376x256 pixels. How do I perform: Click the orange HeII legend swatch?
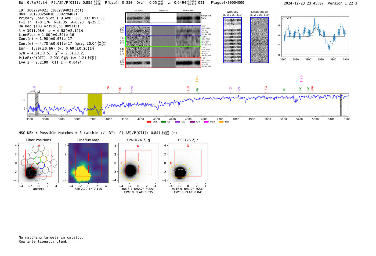coord(221,122)
